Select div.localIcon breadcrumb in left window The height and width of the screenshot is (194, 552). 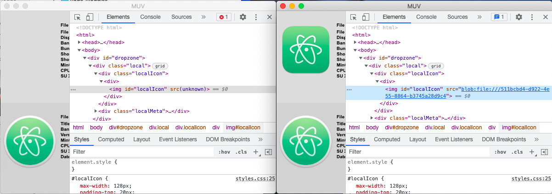click(191, 127)
